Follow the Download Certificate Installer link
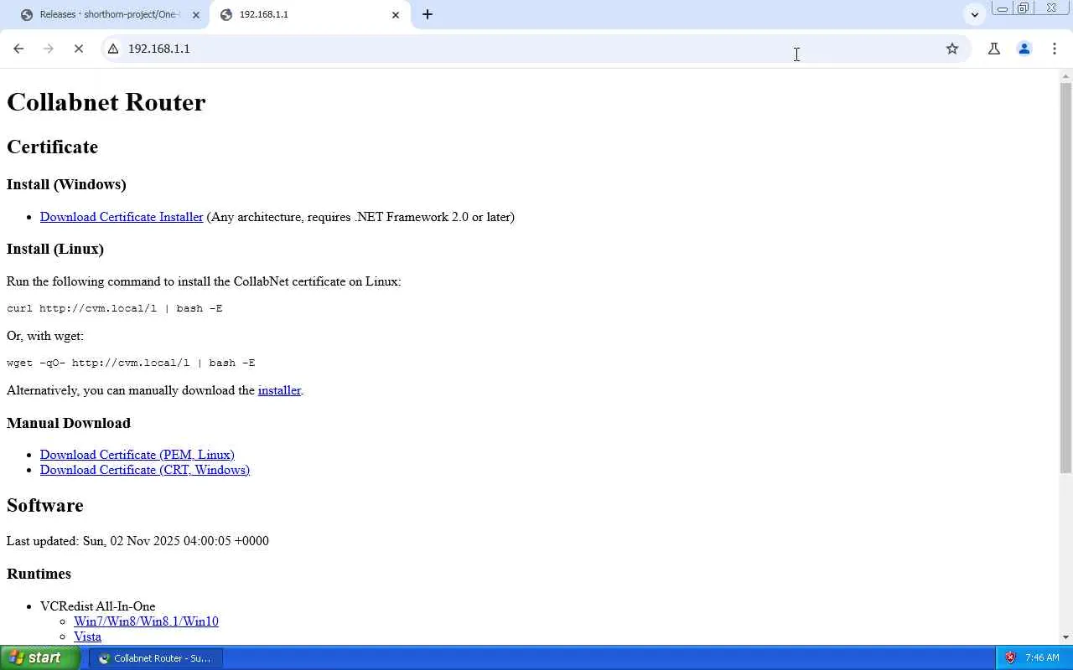 coord(122,217)
